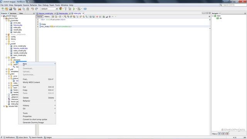Screen dimensions: 247x139
Task: Choose Convert to short array syntax
Action: coord(37,119)
